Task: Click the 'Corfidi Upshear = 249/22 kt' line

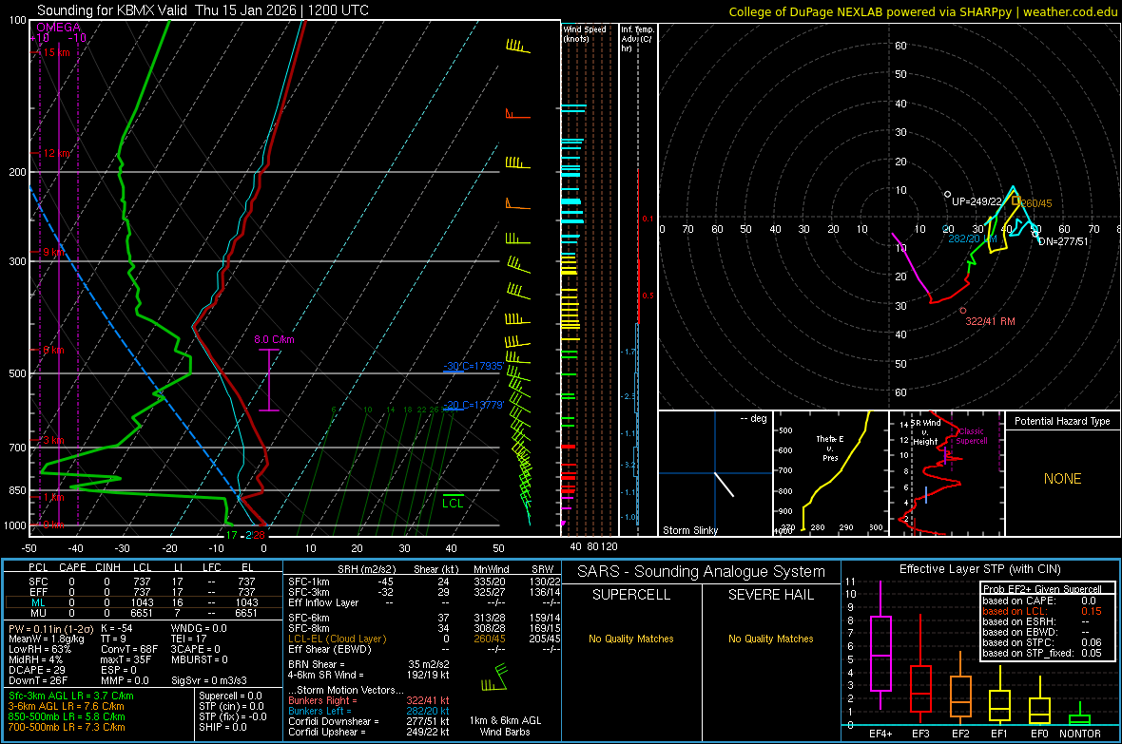Action: click(x=369, y=731)
